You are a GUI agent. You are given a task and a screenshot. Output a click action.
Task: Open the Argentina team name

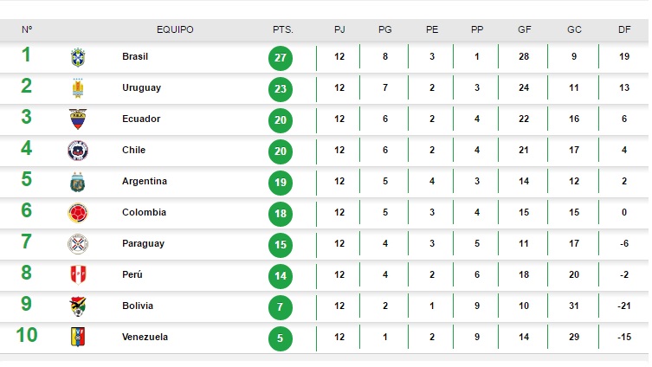point(145,181)
